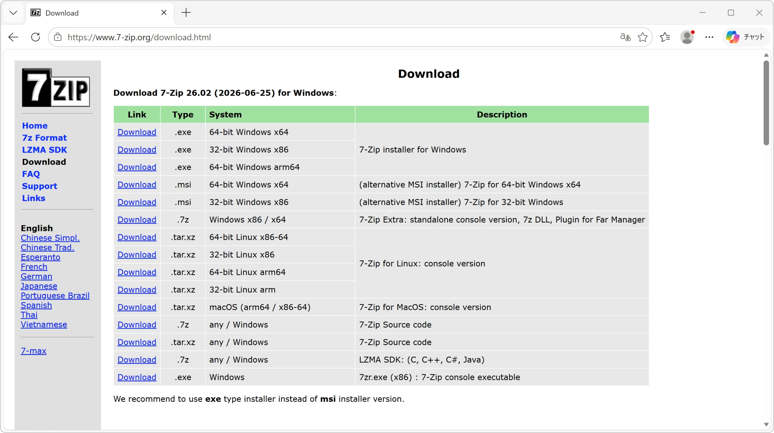Switch language to French
The width and height of the screenshot is (774, 433).
34,267
